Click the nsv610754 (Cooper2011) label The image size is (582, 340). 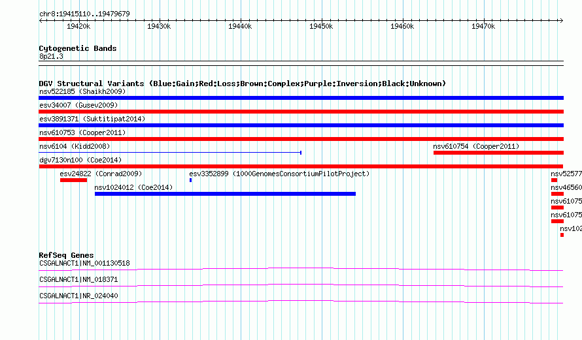point(476,146)
